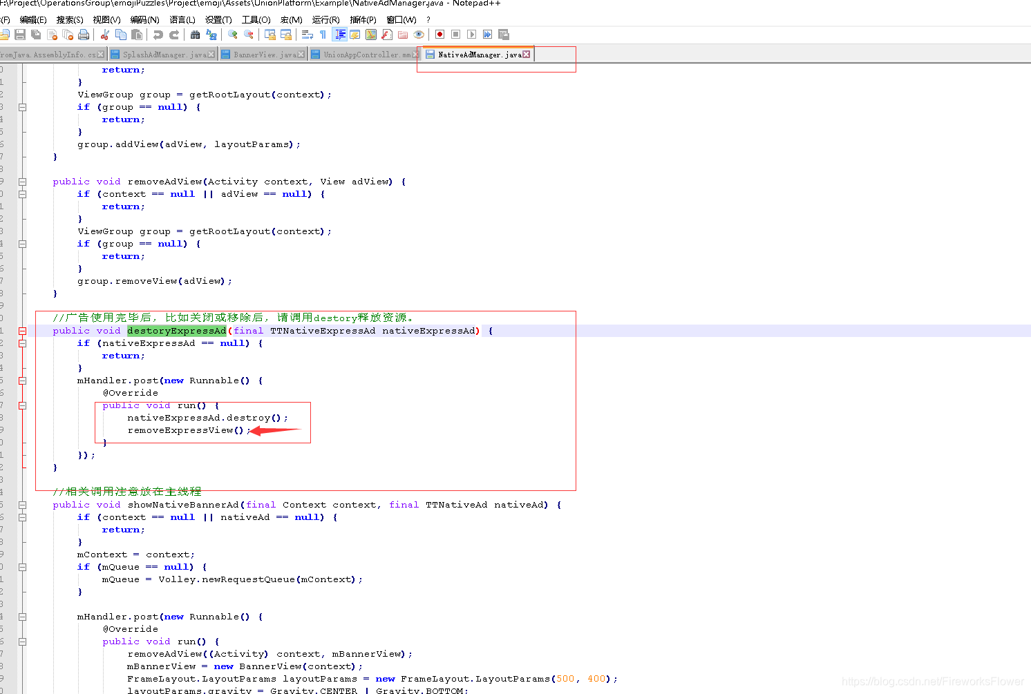Collapse the showNativeBannerAd method fold

pyautogui.click(x=22, y=505)
